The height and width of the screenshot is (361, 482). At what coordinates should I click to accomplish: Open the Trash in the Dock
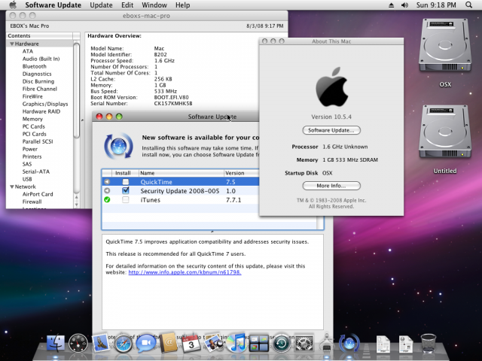point(429,343)
